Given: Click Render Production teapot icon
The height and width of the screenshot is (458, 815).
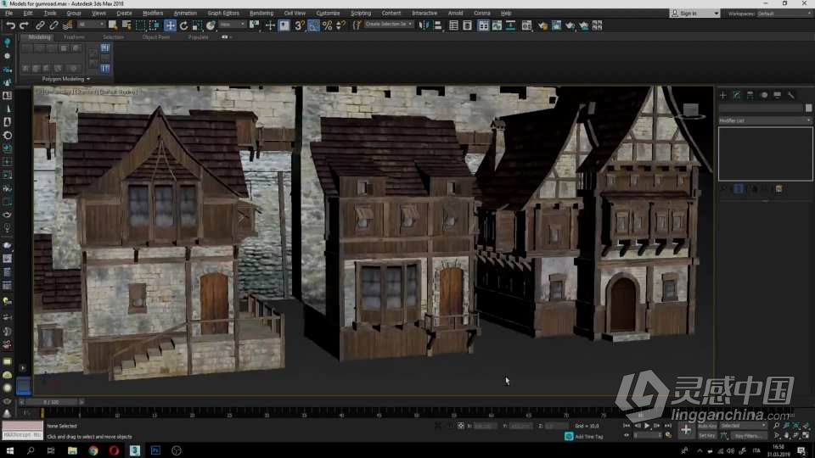Looking at the screenshot, I should 570,25.
